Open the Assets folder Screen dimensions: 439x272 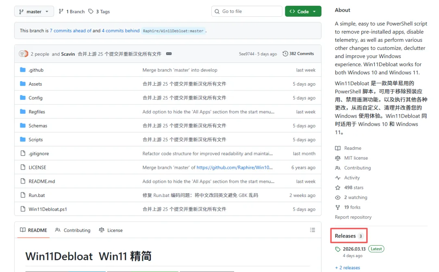(35, 84)
